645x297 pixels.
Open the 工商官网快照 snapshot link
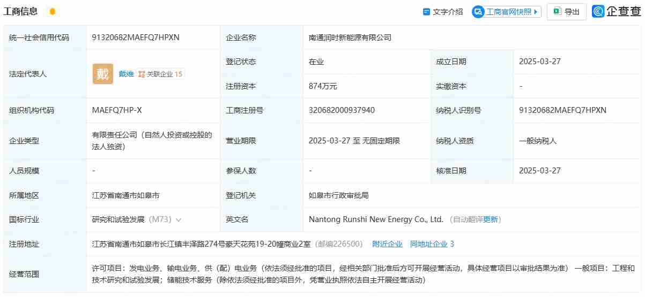click(x=509, y=12)
